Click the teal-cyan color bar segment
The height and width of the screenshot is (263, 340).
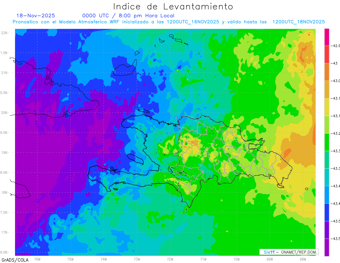[x=327, y=177]
